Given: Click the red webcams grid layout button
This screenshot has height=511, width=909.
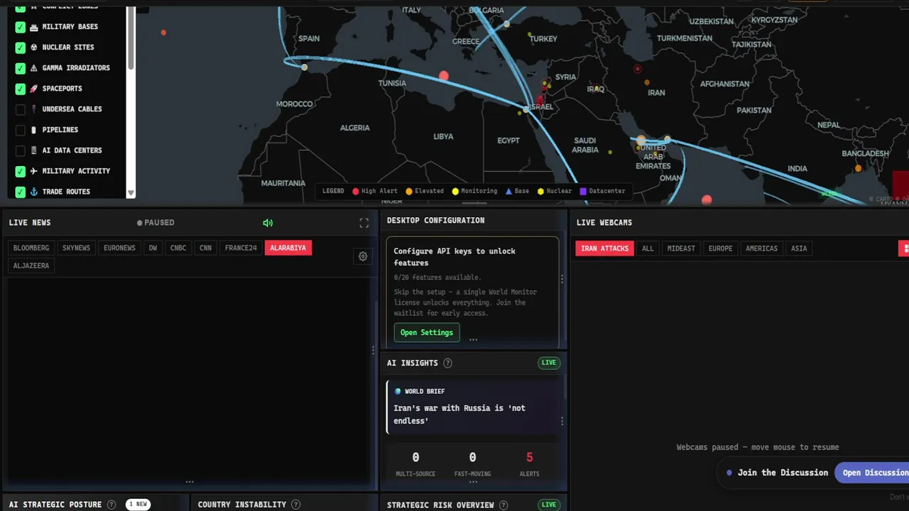Looking at the screenshot, I should coord(905,248).
